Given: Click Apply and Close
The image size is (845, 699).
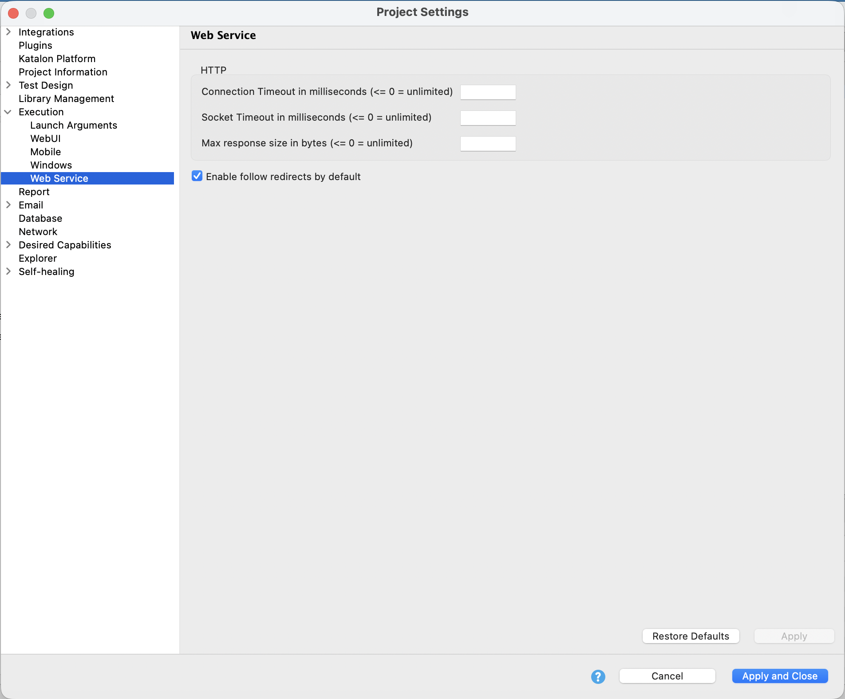Looking at the screenshot, I should 780,676.
